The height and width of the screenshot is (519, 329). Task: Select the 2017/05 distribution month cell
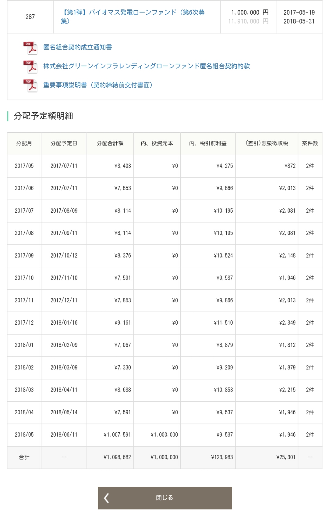point(24,166)
